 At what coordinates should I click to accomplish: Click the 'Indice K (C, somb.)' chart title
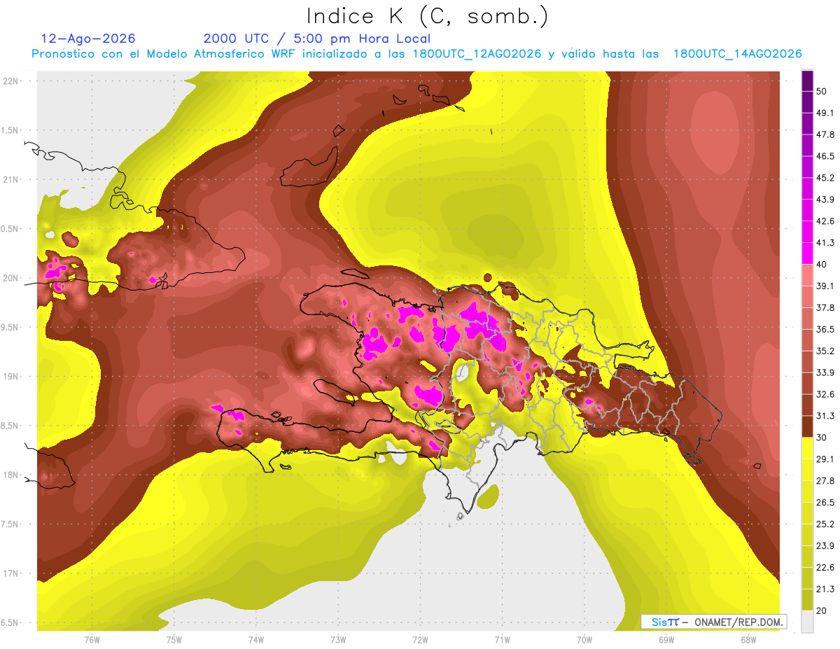pyautogui.click(x=427, y=17)
